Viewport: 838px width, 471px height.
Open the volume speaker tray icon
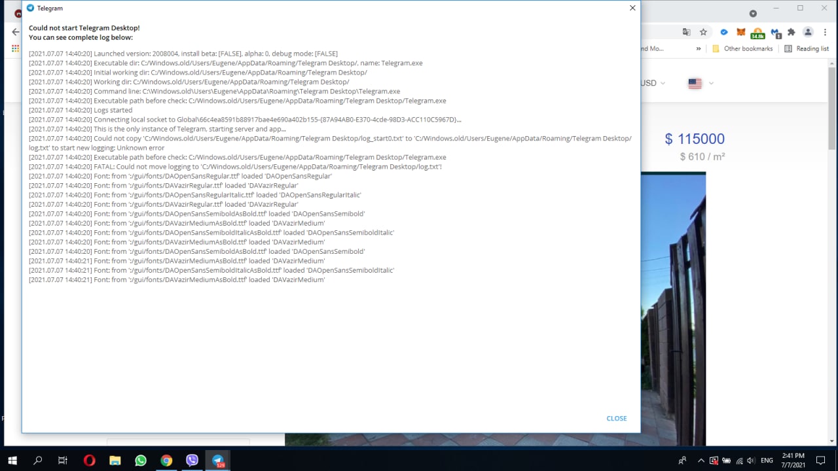point(750,461)
